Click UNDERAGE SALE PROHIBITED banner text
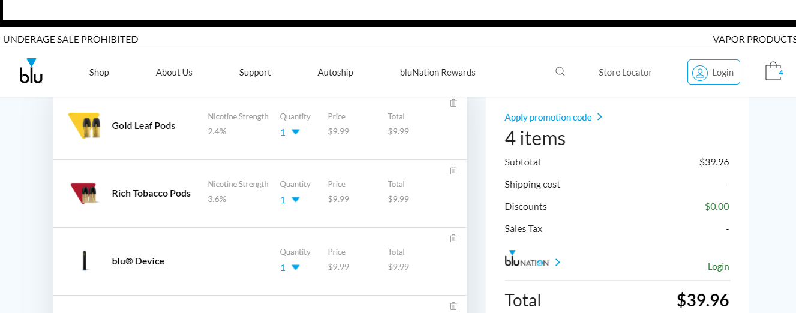Viewport: 796px width, 313px height. (x=71, y=40)
